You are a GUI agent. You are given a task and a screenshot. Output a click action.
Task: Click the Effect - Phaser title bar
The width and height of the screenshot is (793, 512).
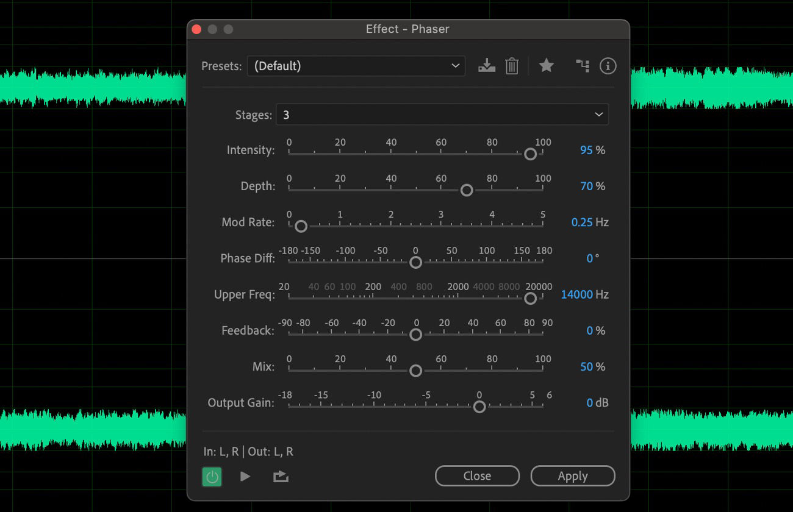pyautogui.click(x=408, y=29)
